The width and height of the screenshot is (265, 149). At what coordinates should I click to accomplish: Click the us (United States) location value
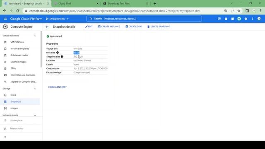[82, 60]
